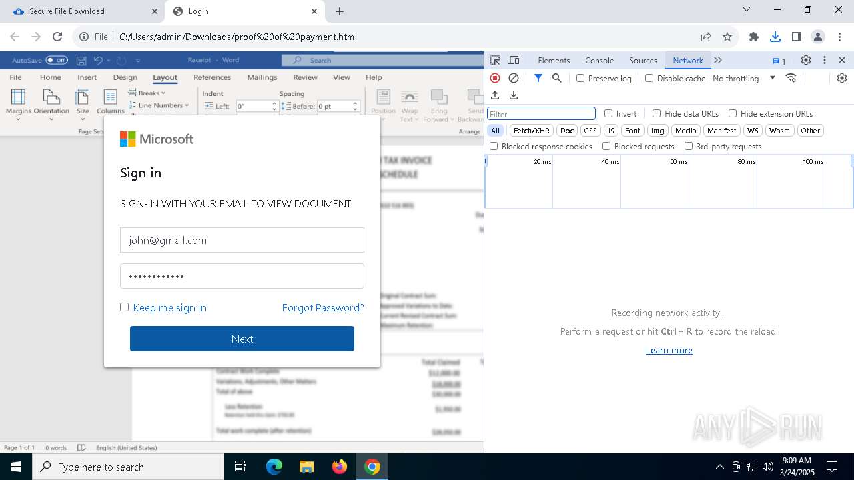Click the Chrome back arrow
This screenshot has width=854, height=480.
coord(15,37)
